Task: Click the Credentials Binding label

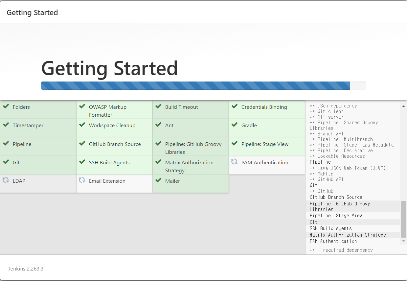Action: click(264, 107)
